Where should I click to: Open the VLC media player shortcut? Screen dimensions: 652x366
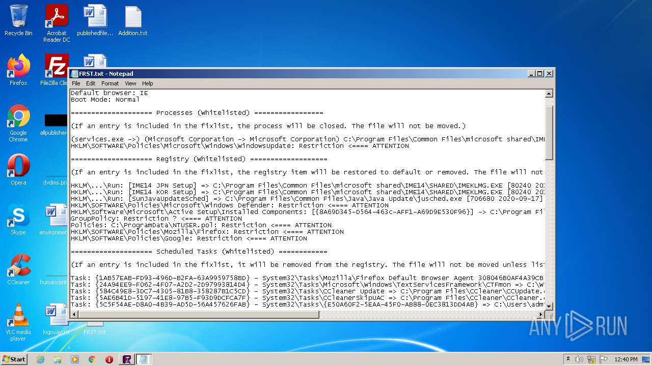point(18,323)
